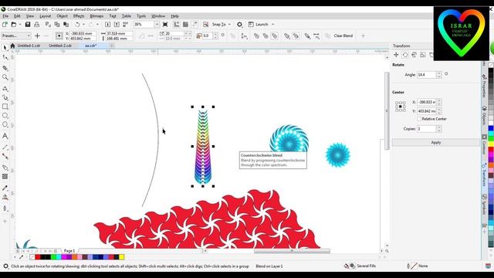Open the Transform docker side tab
This screenshot has height=278, width=494.
point(484,175)
